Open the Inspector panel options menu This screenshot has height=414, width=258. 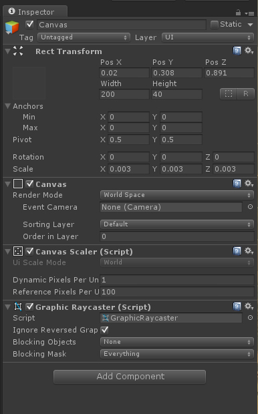pyautogui.click(x=249, y=13)
